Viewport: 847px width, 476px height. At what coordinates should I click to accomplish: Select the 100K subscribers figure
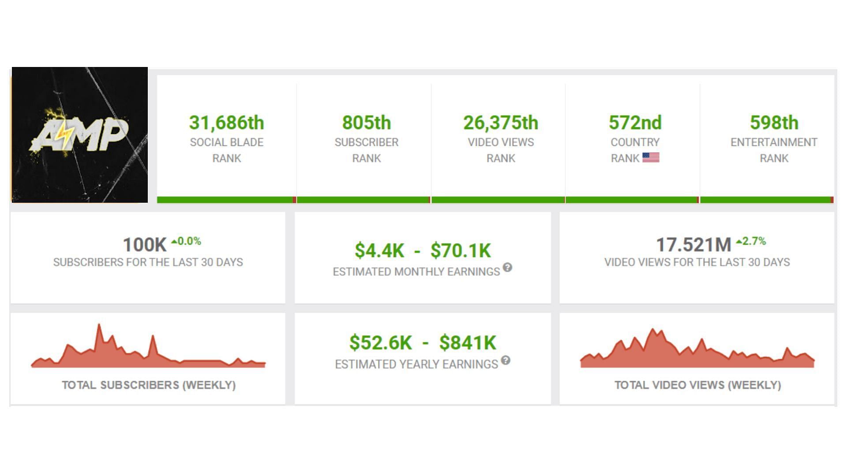(x=145, y=245)
